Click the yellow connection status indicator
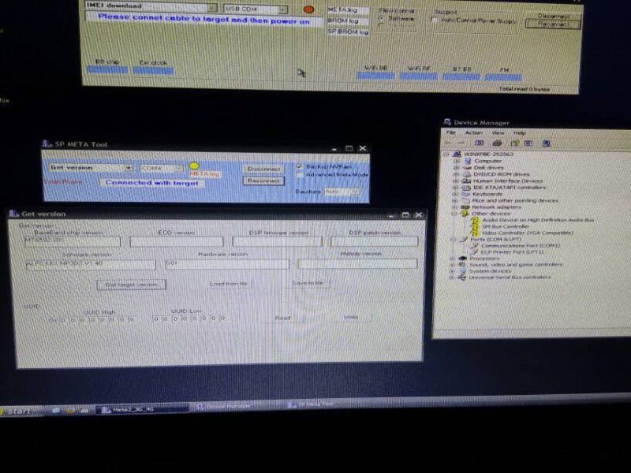This screenshot has height=473, width=631. (x=194, y=166)
